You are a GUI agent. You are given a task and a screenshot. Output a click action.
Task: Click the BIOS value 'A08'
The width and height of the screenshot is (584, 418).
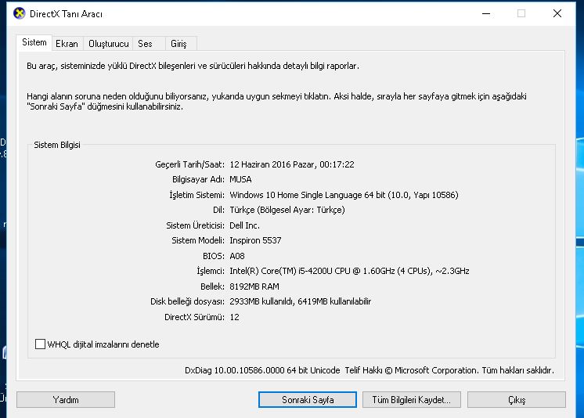pos(237,256)
